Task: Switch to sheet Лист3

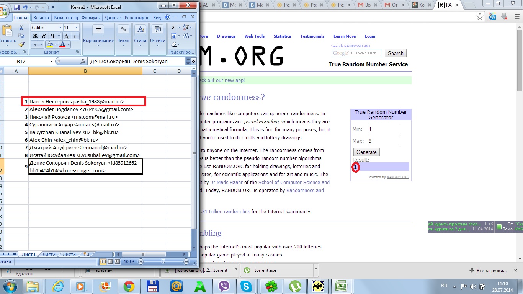Action: pos(69,254)
